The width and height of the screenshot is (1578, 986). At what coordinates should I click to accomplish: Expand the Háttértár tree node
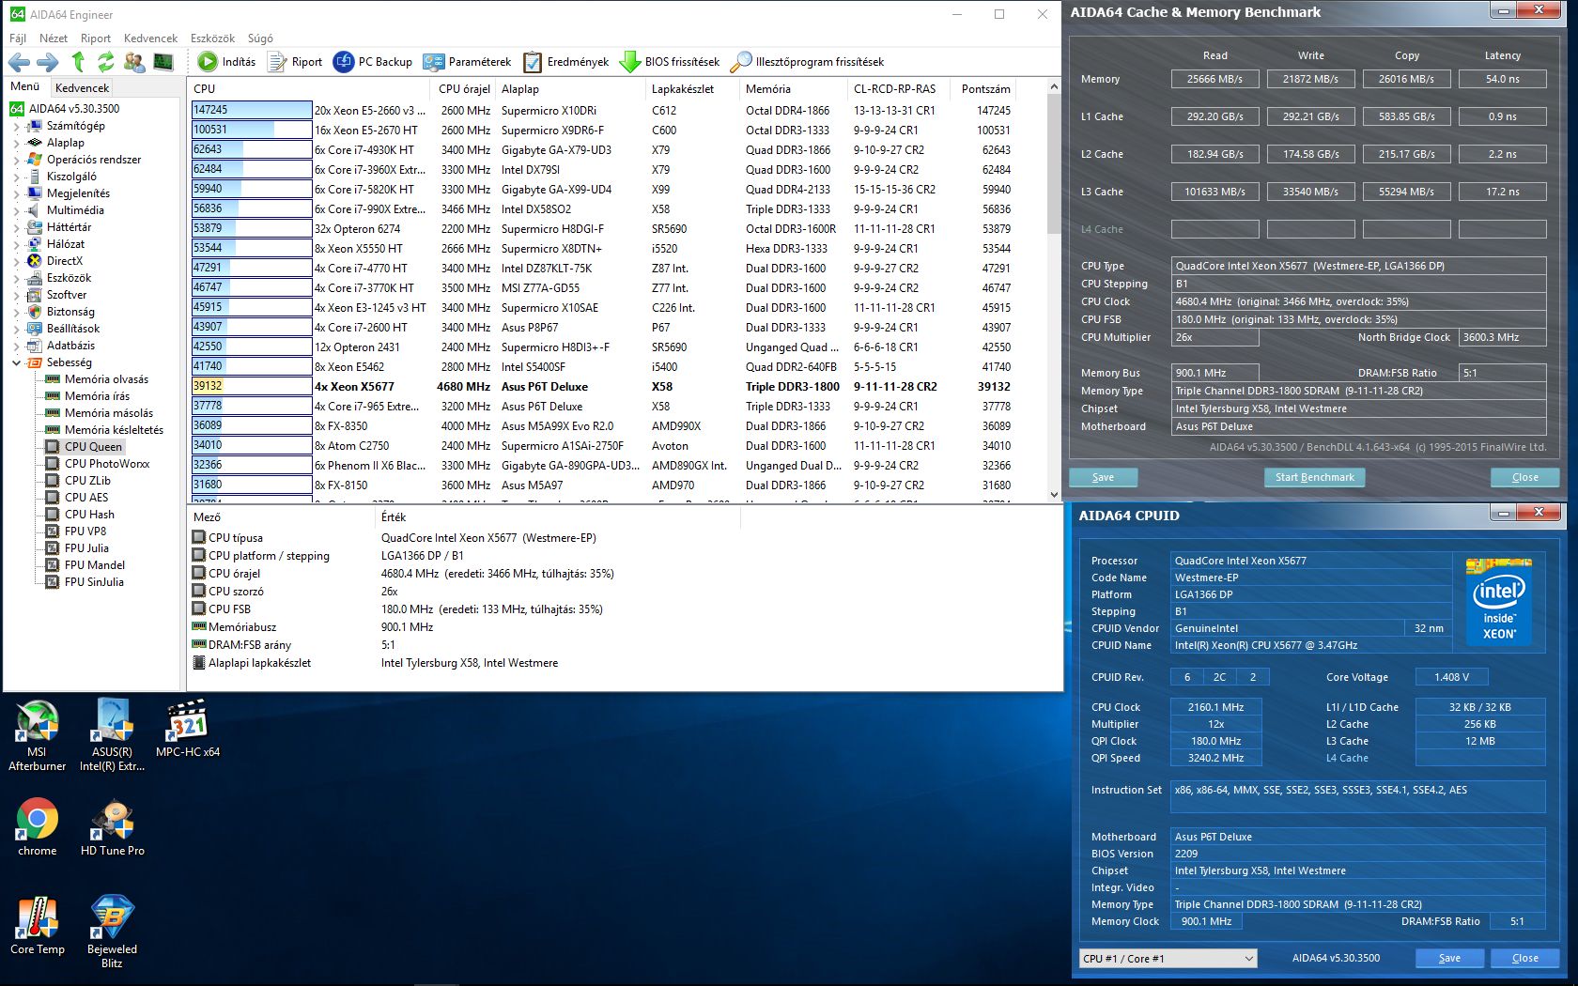(16, 227)
